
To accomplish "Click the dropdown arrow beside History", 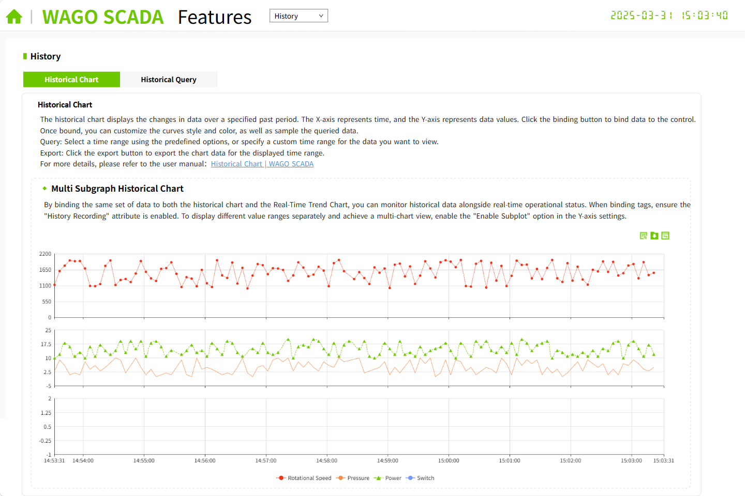I will click(321, 16).
